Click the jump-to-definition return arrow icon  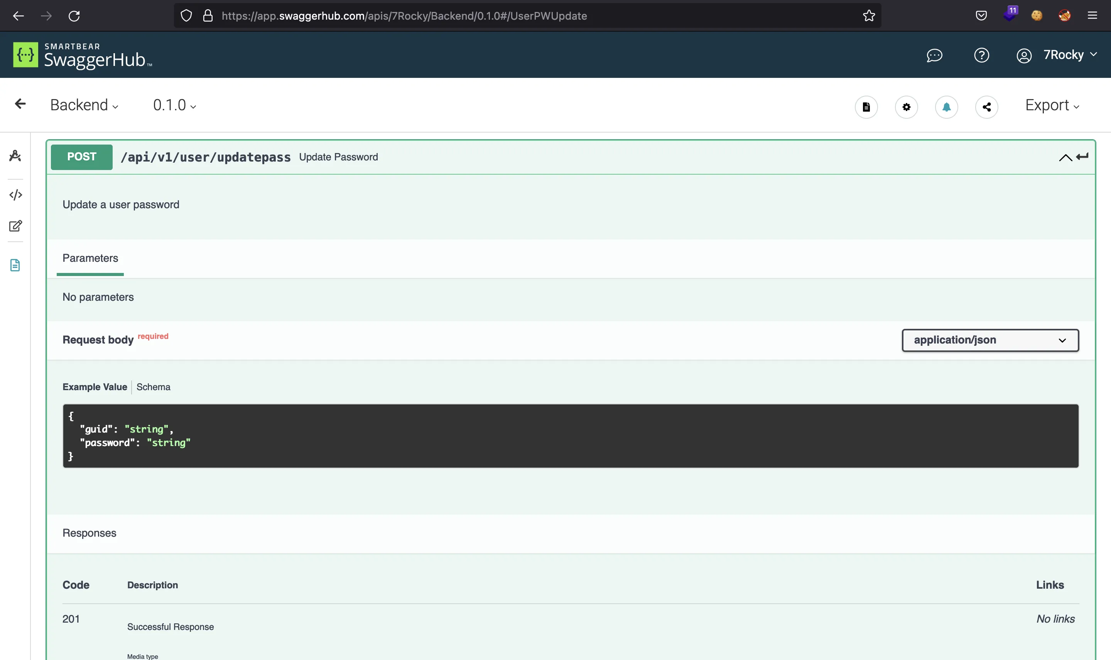1082,157
